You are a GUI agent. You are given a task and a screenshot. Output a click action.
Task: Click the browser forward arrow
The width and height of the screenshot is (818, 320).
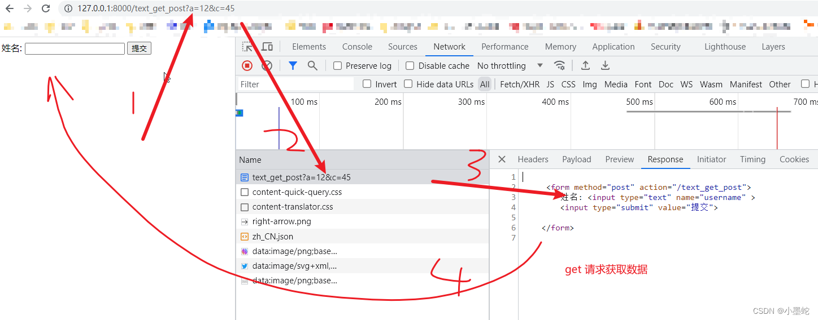pos(28,8)
